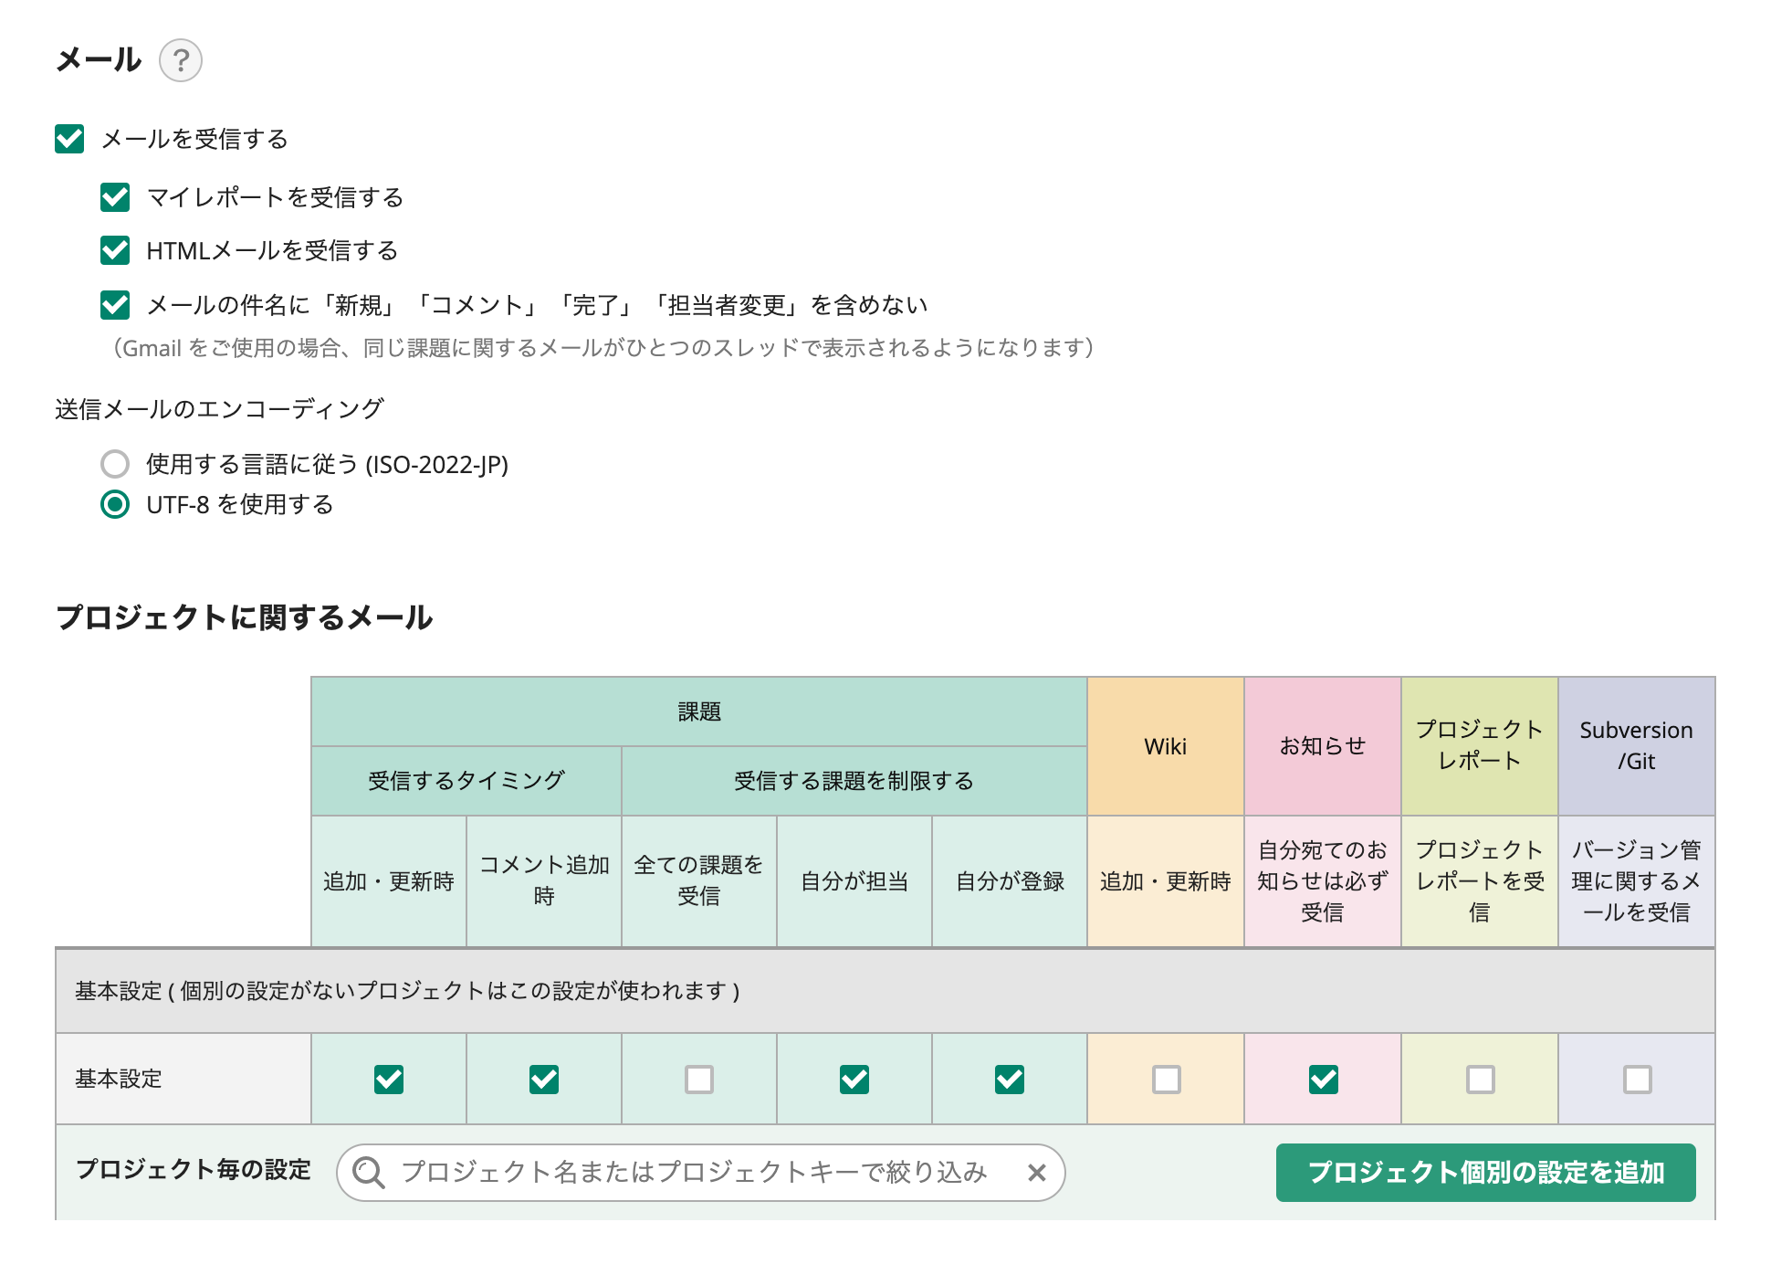Image resolution: width=1771 pixels, height=1275 pixels.
Task: Click the 課題 table header
Action: [x=699, y=711]
